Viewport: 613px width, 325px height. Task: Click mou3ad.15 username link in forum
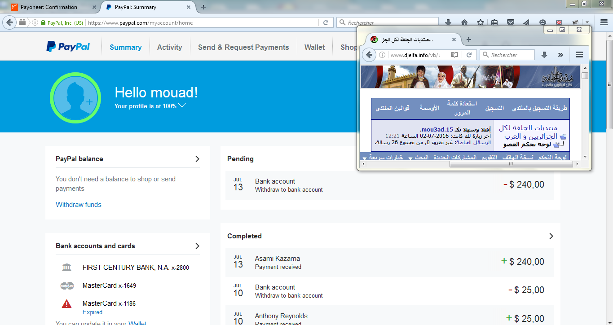coord(437,129)
